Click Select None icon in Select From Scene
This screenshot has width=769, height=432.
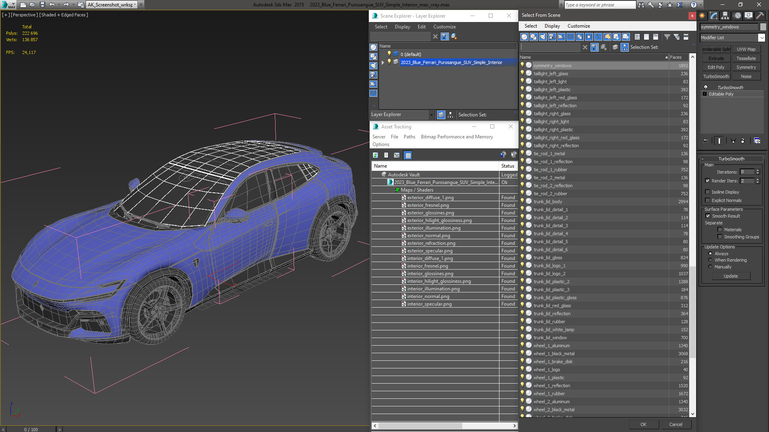tap(646, 37)
